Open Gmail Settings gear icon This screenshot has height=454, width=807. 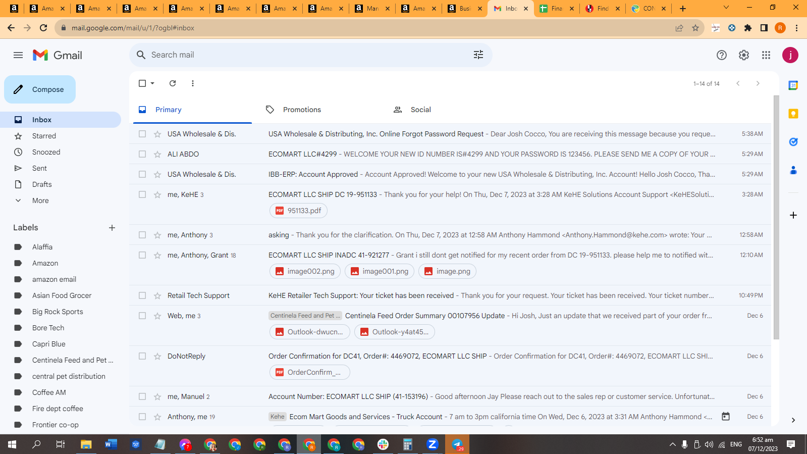[744, 55]
